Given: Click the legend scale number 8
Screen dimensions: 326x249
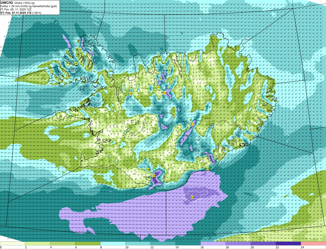Looking at the screenshot, I should [x=101, y=247].
